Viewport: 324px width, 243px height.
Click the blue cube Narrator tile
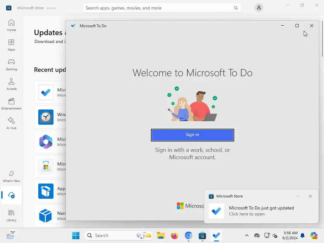[x=46, y=216]
